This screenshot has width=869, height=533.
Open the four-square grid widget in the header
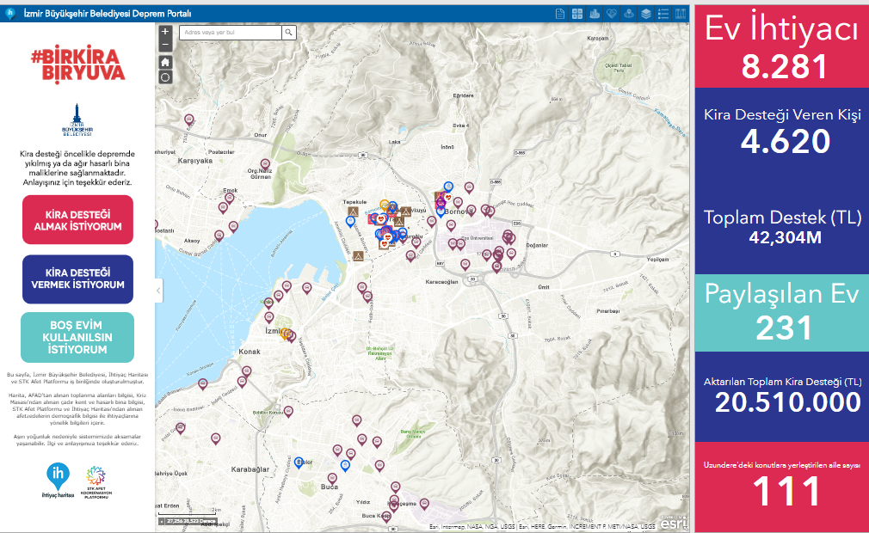577,14
